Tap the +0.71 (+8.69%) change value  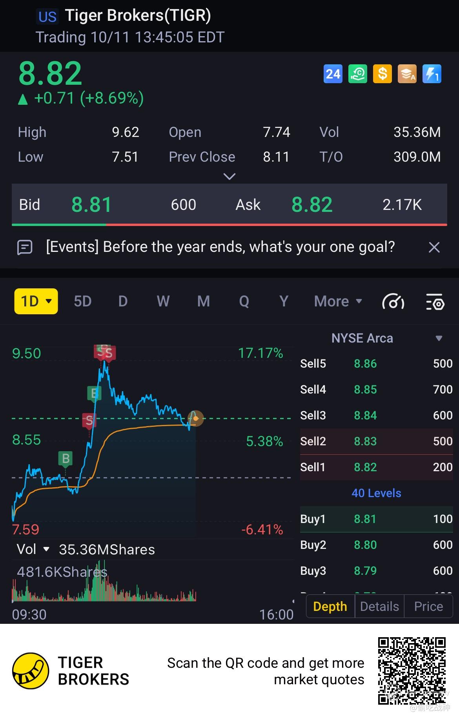click(89, 98)
